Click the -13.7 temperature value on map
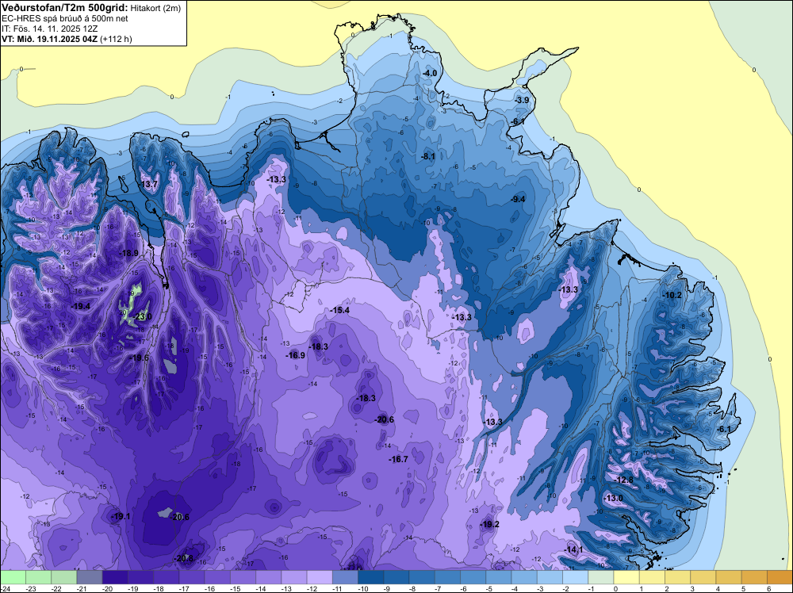Viewport: 793px width, 593px height. click(x=149, y=184)
